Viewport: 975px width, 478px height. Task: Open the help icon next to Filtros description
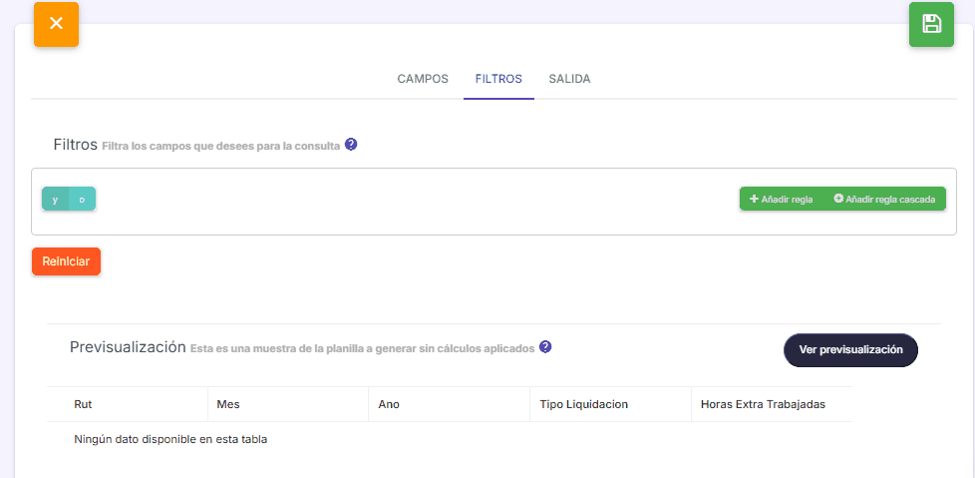pyautogui.click(x=351, y=145)
